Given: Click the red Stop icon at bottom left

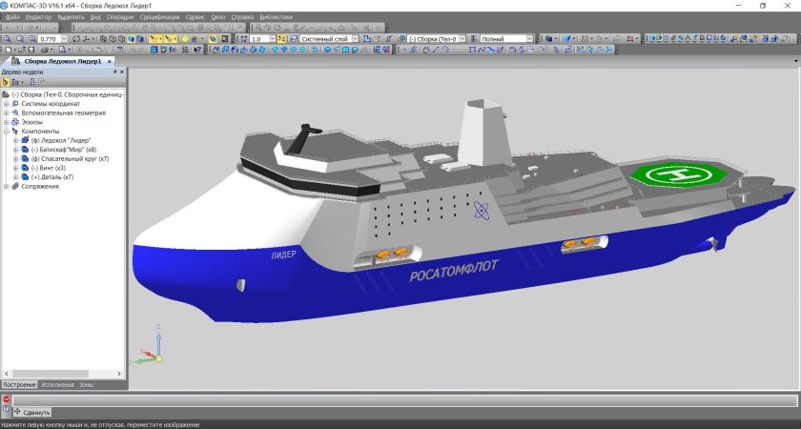Looking at the screenshot, I should pos(6,399).
